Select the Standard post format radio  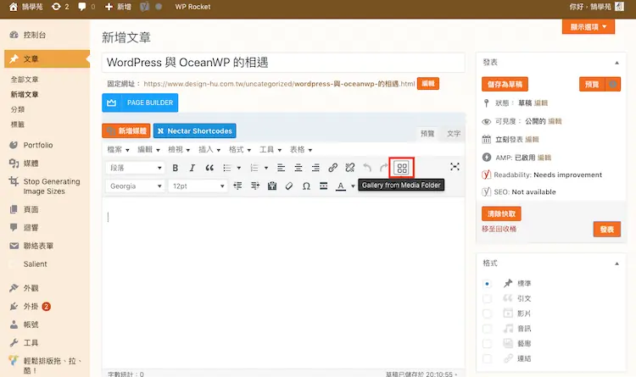click(x=487, y=283)
